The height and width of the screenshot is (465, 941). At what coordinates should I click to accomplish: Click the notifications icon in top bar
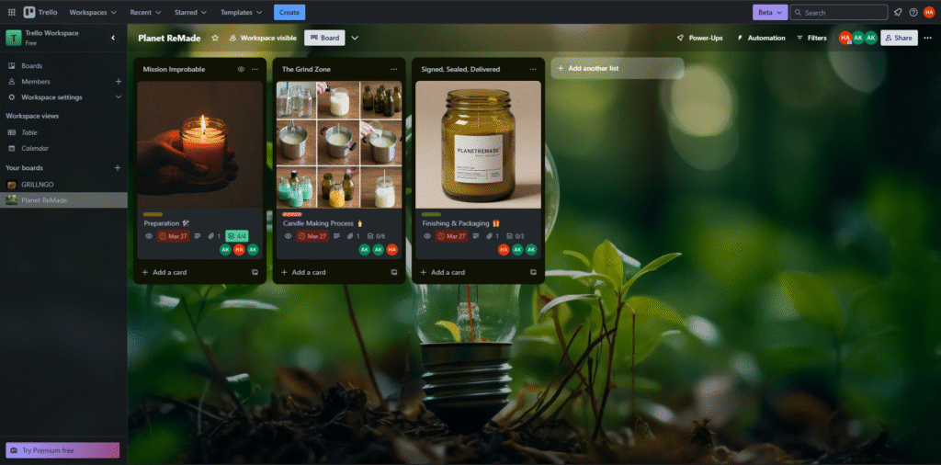click(898, 13)
